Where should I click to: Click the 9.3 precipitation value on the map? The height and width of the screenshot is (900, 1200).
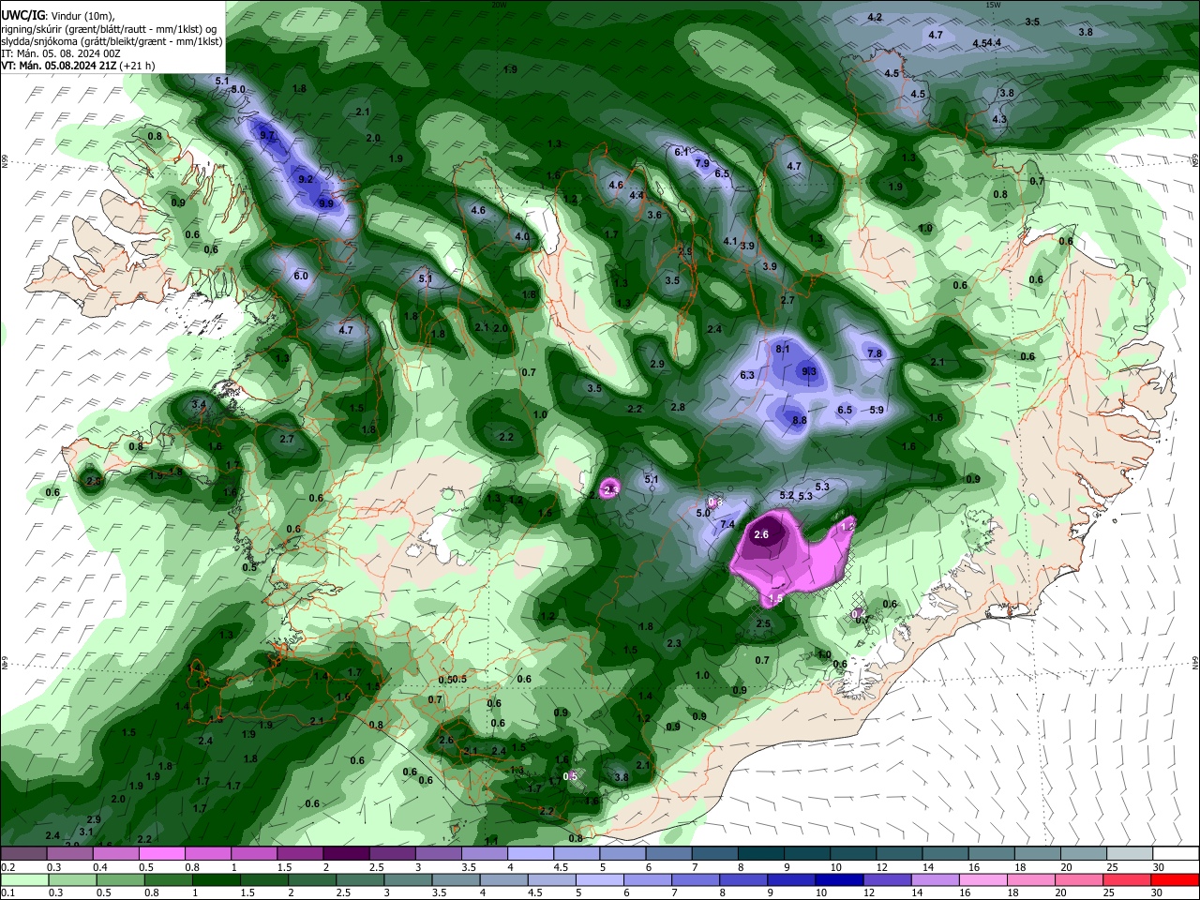(x=810, y=371)
